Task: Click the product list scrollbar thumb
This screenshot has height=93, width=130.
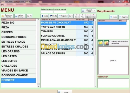Action: [x=95, y=38]
